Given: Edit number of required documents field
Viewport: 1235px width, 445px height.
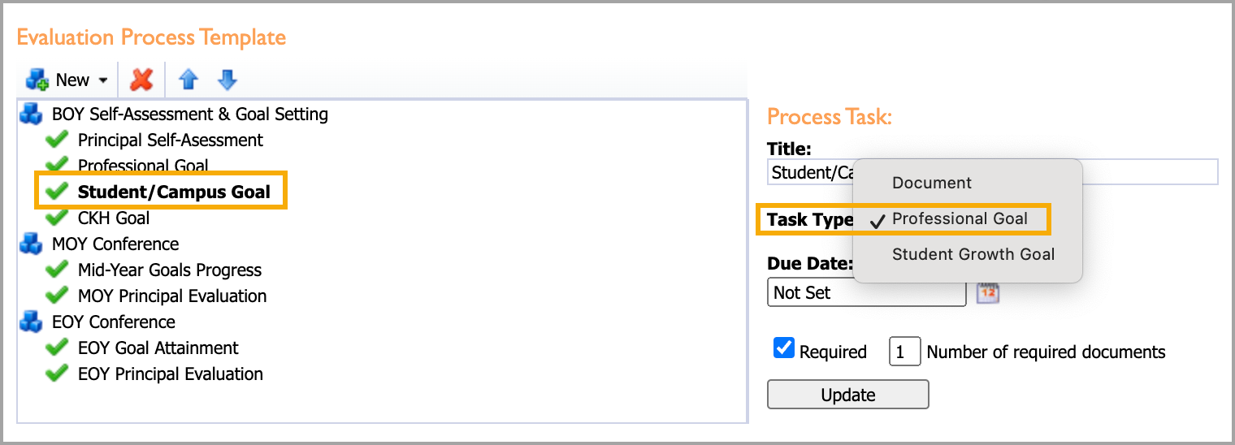Looking at the screenshot, I should click(904, 352).
